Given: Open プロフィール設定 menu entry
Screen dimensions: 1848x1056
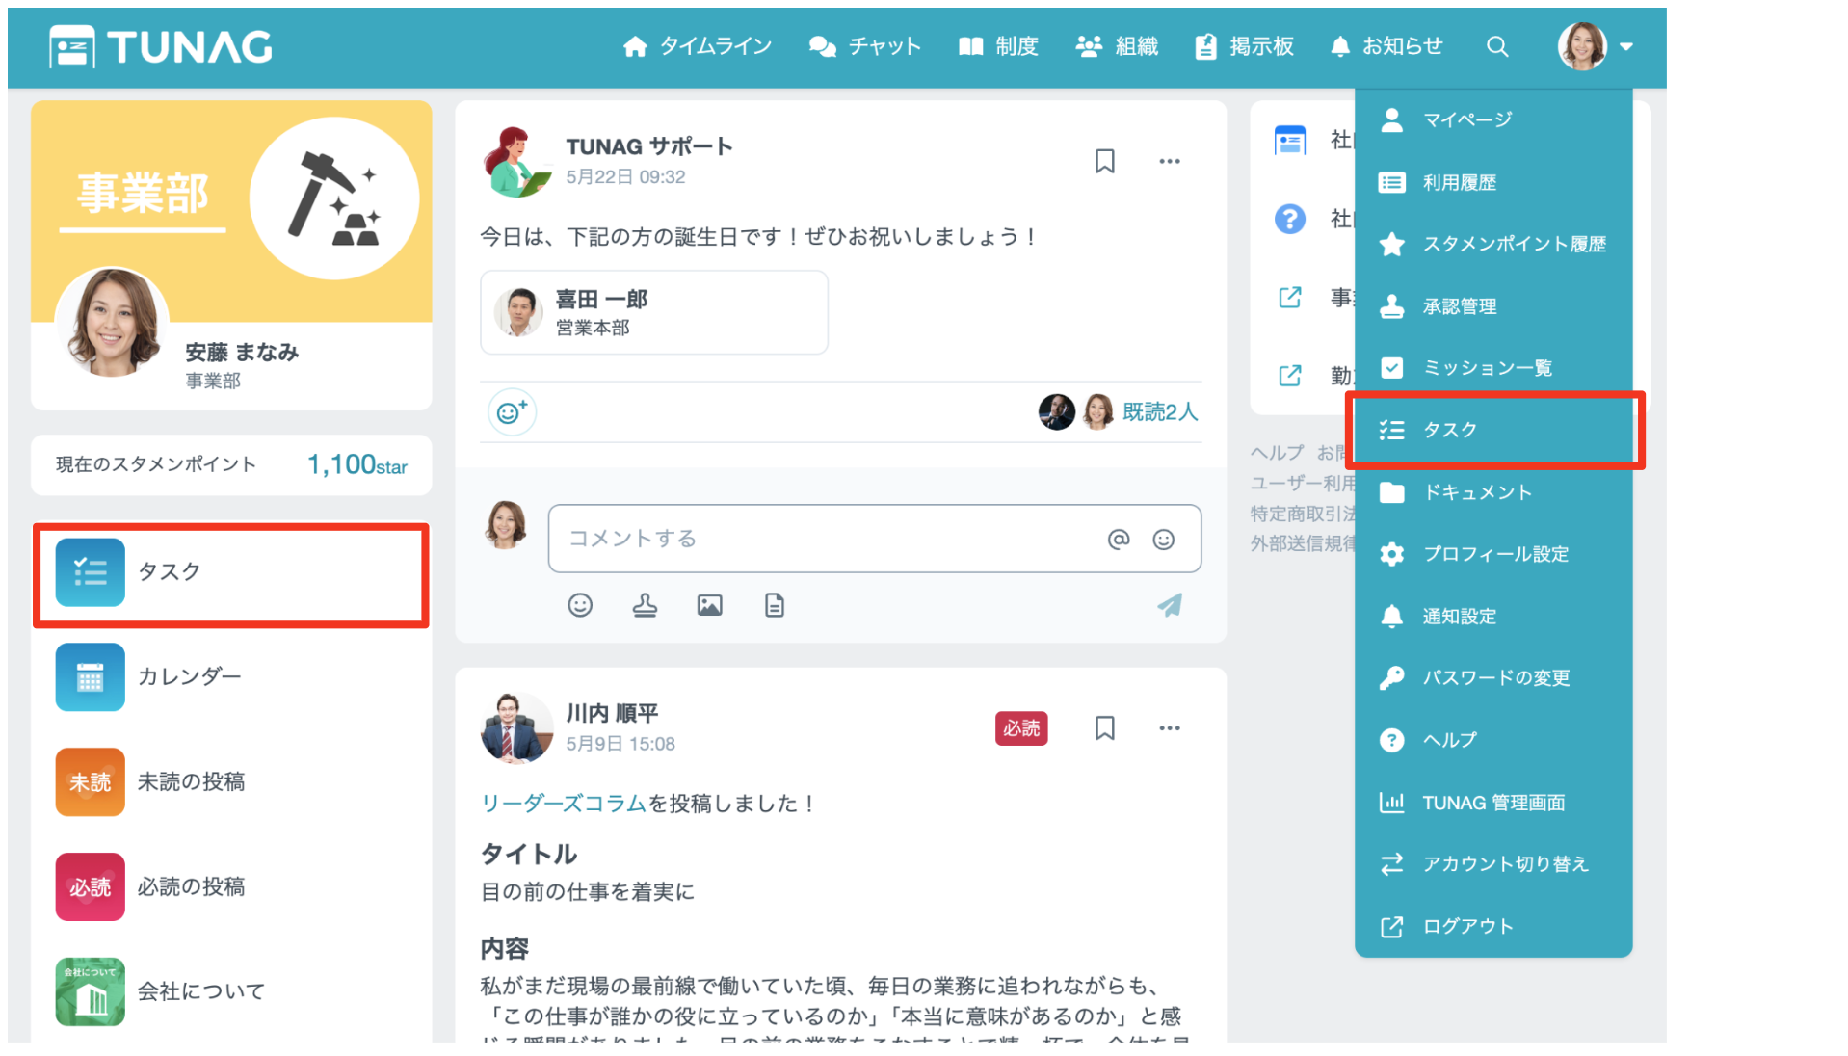Looking at the screenshot, I should coord(1493,554).
